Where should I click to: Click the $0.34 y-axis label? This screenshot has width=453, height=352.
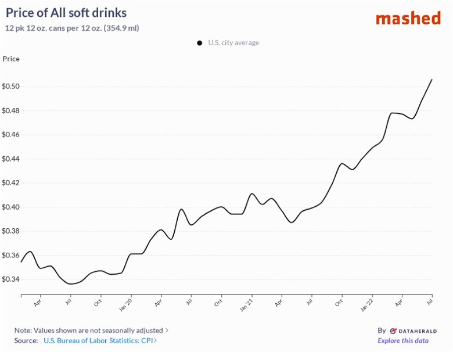tap(11, 279)
